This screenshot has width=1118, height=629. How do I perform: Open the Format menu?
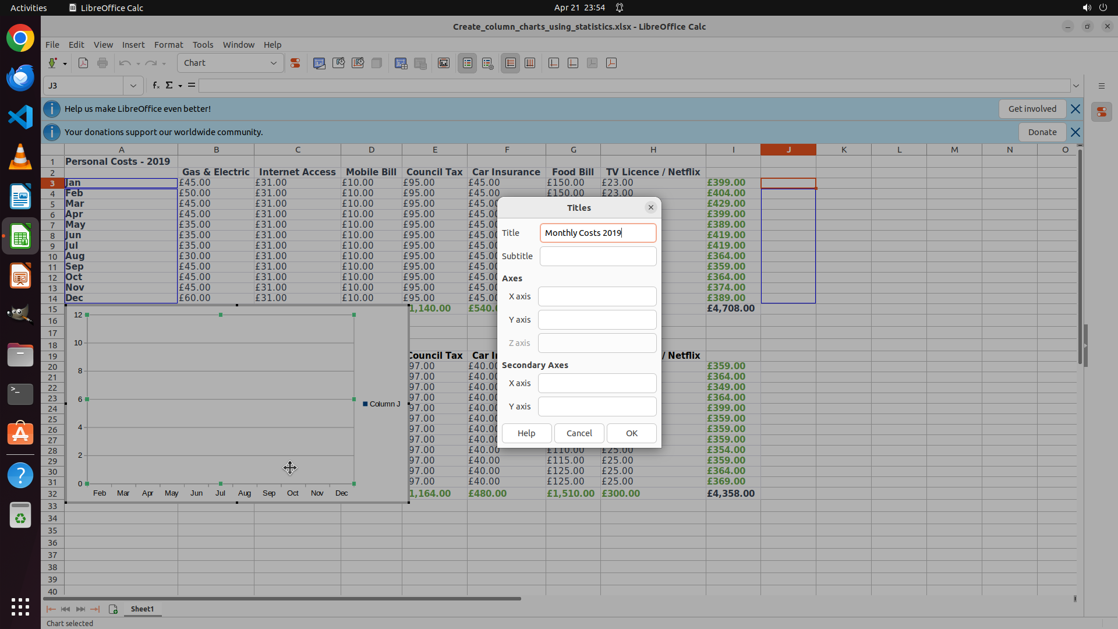point(168,45)
